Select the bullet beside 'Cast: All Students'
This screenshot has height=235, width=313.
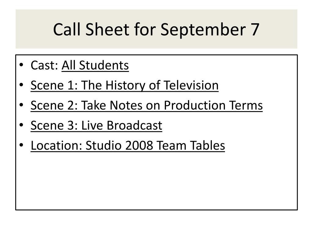click(21, 65)
